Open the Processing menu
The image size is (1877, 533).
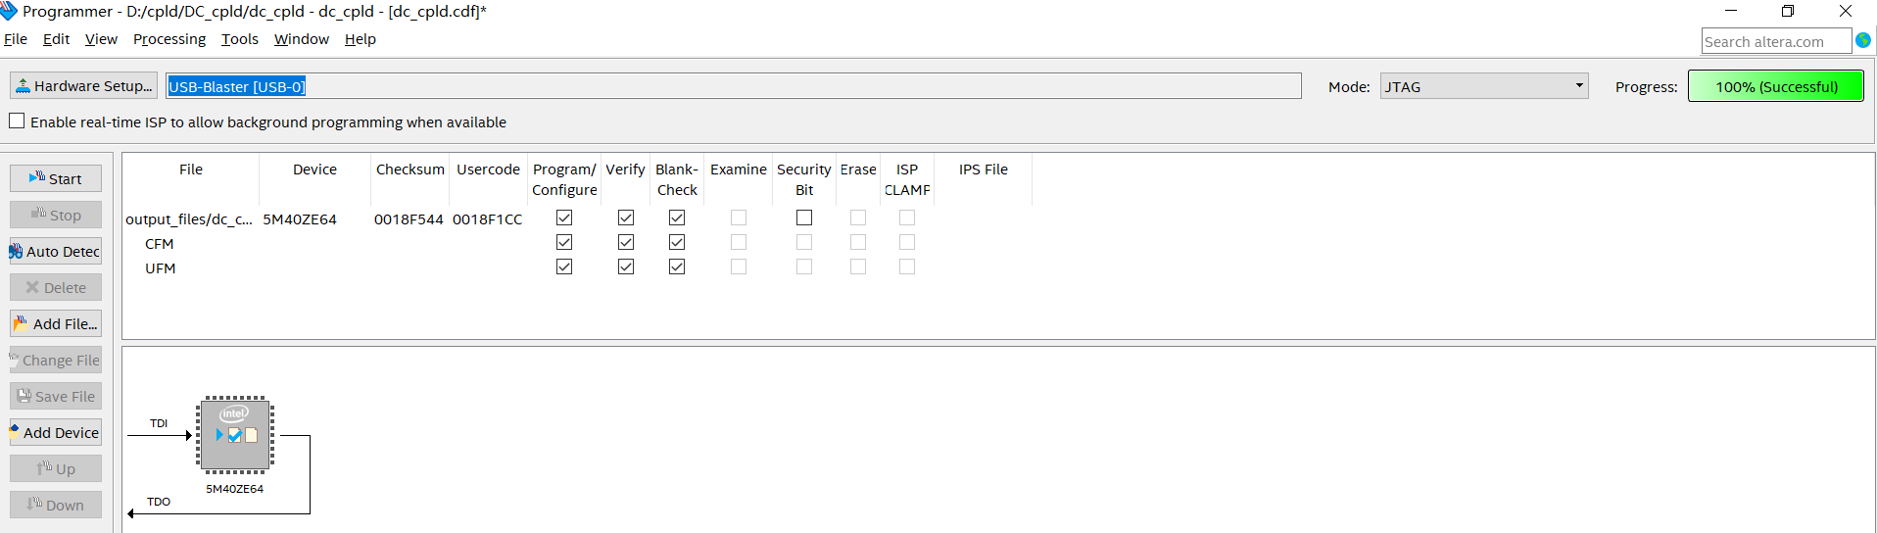[169, 39]
